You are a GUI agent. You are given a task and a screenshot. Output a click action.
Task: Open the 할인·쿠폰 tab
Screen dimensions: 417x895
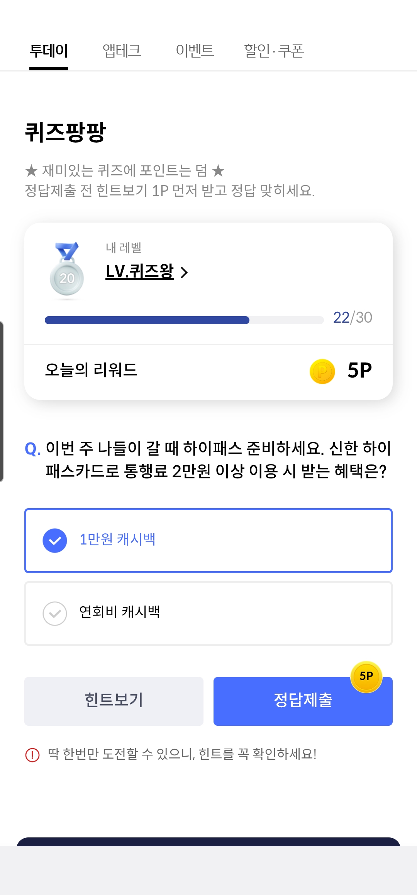[274, 51]
